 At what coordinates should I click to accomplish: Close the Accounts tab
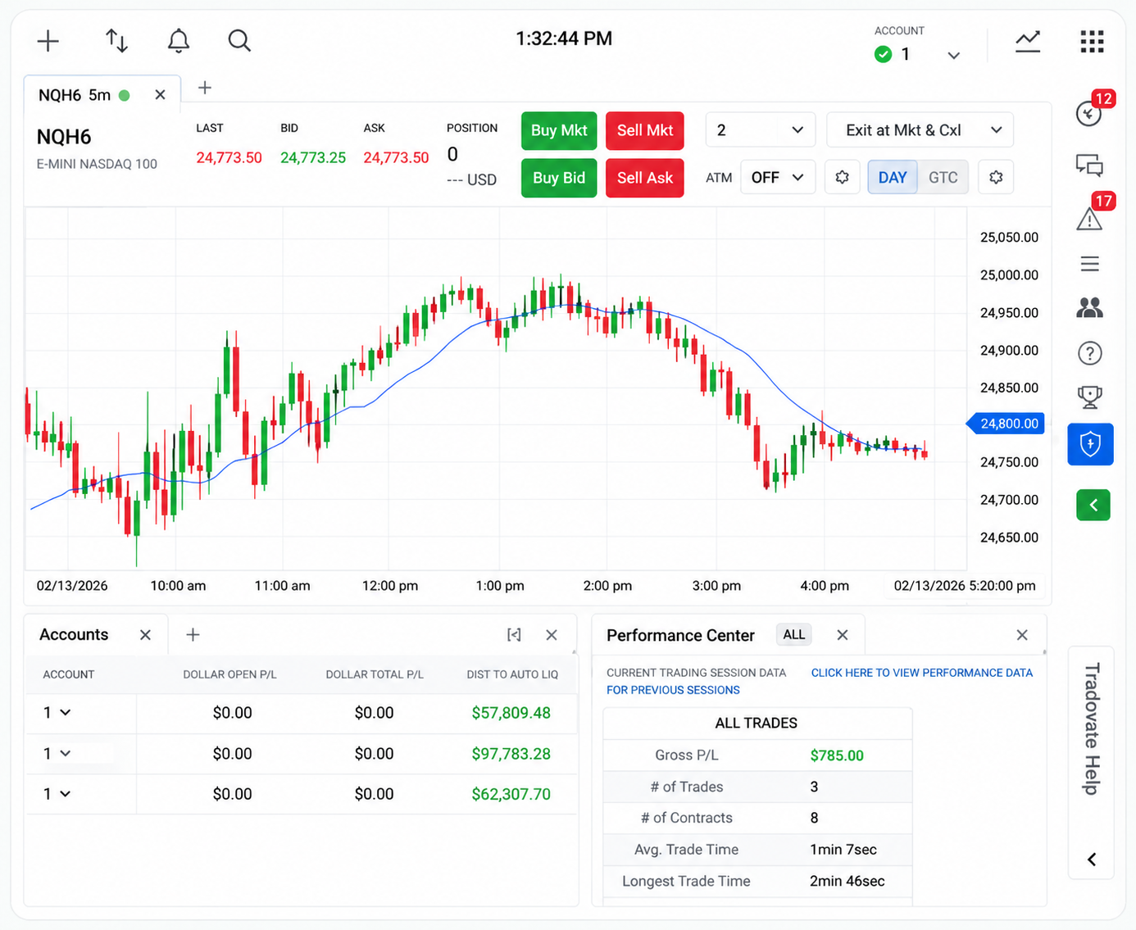click(145, 635)
